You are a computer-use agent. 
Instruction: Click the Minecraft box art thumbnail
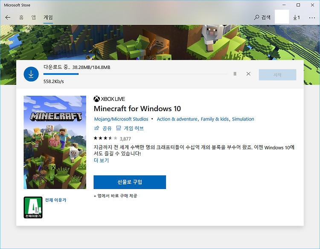55,142
